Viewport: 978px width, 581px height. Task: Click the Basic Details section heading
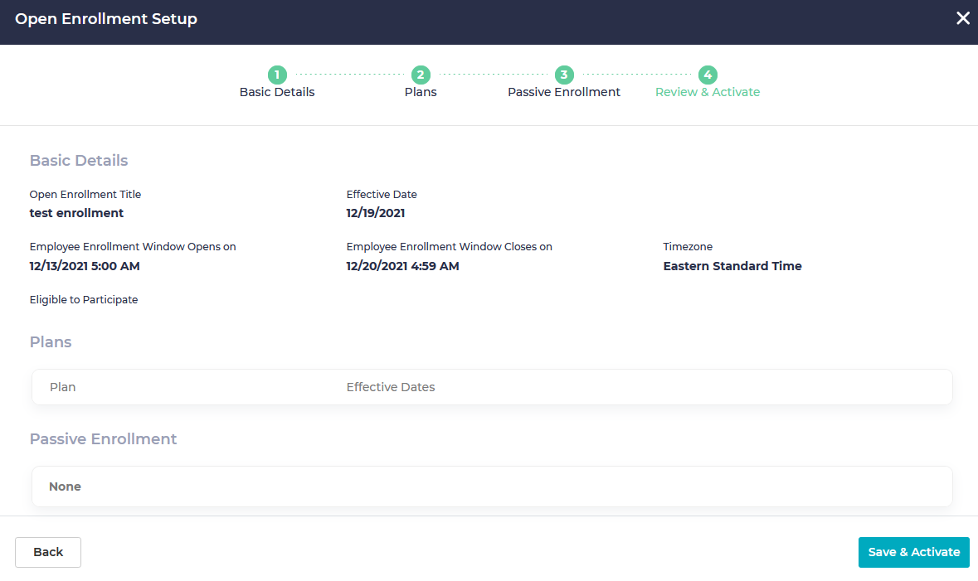pos(79,160)
